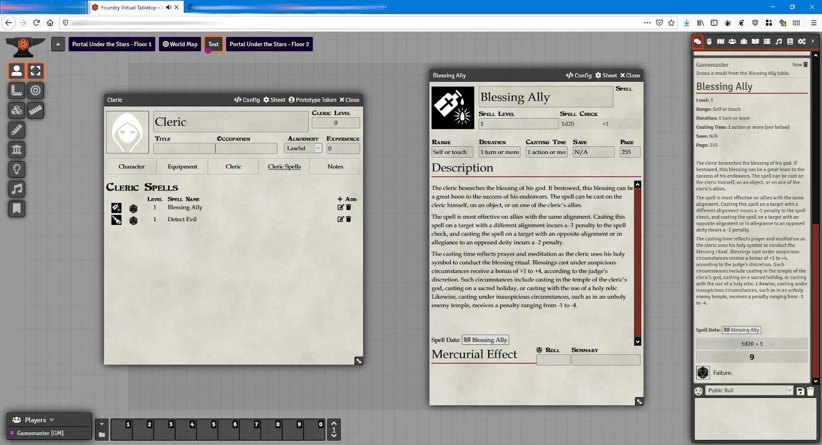
Task: Switch to Equipment tab on Cleric sheet
Action: pos(182,167)
